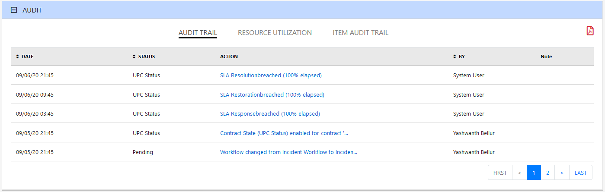Image resolution: width=605 pixels, height=192 pixels.
Task: Go to next page arrow
Action: pos(562,173)
